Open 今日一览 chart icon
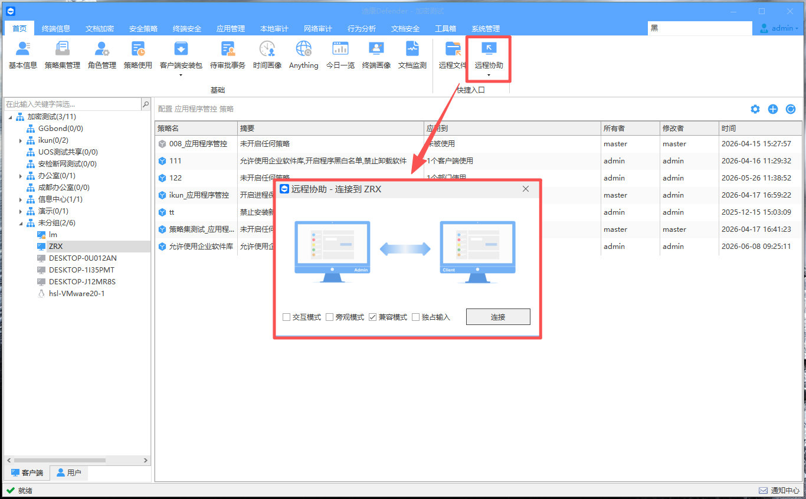The height and width of the screenshot is (499, 806). coord(340,49)
